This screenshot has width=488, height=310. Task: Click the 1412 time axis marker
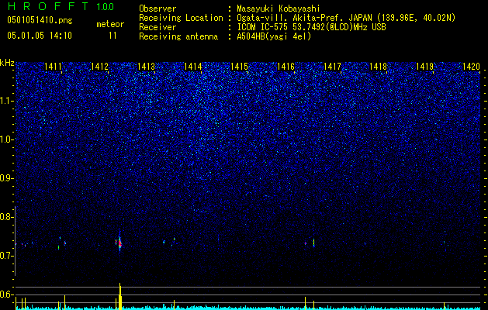(x=99, y=66)
